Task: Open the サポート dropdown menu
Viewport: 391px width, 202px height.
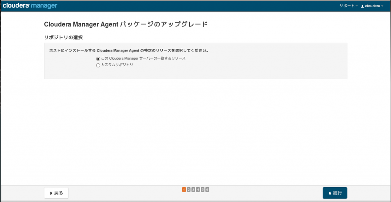Action: (x=348, y=6)
